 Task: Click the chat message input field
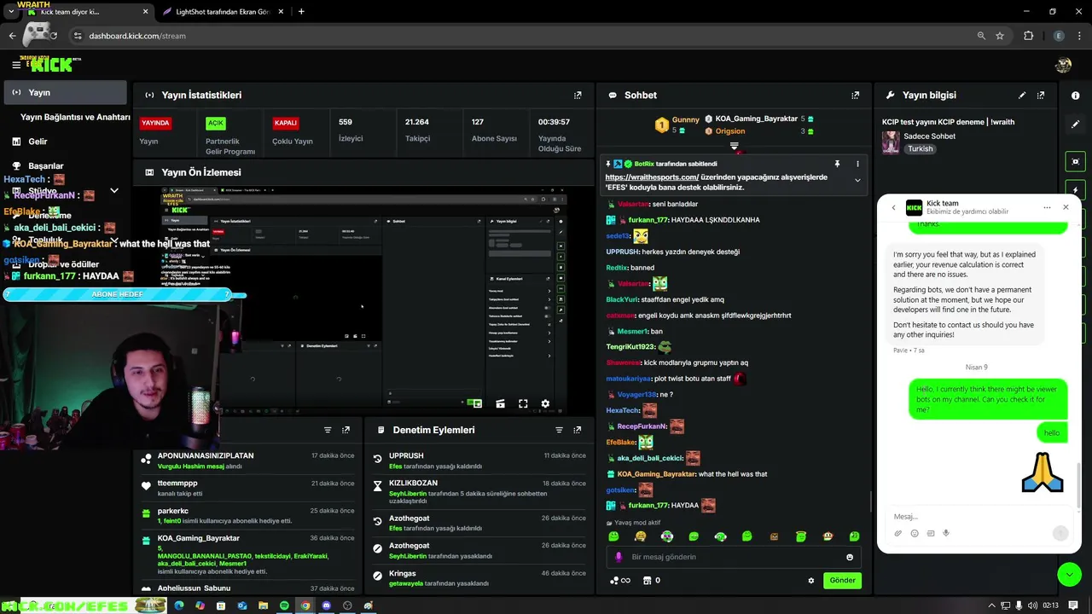[734, 557]
